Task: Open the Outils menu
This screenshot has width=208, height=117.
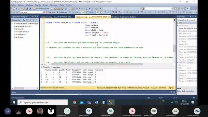Action: coord(61,5)
